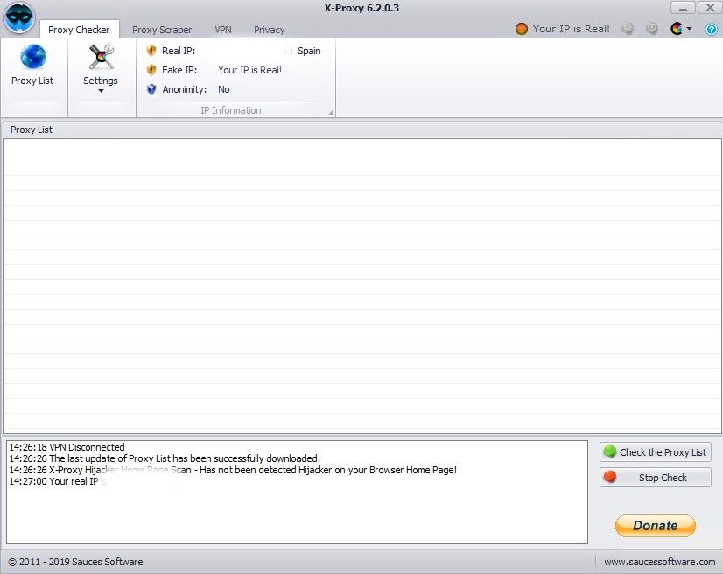This screenshot has width=723, height=574.
Task: Open the blue help question mark icon
Action: (711, 30)
